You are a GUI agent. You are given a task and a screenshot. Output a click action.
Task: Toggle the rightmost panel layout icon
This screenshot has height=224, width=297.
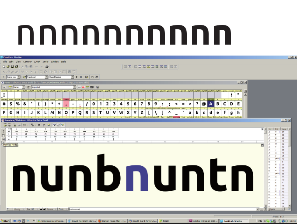pos(63,125)
